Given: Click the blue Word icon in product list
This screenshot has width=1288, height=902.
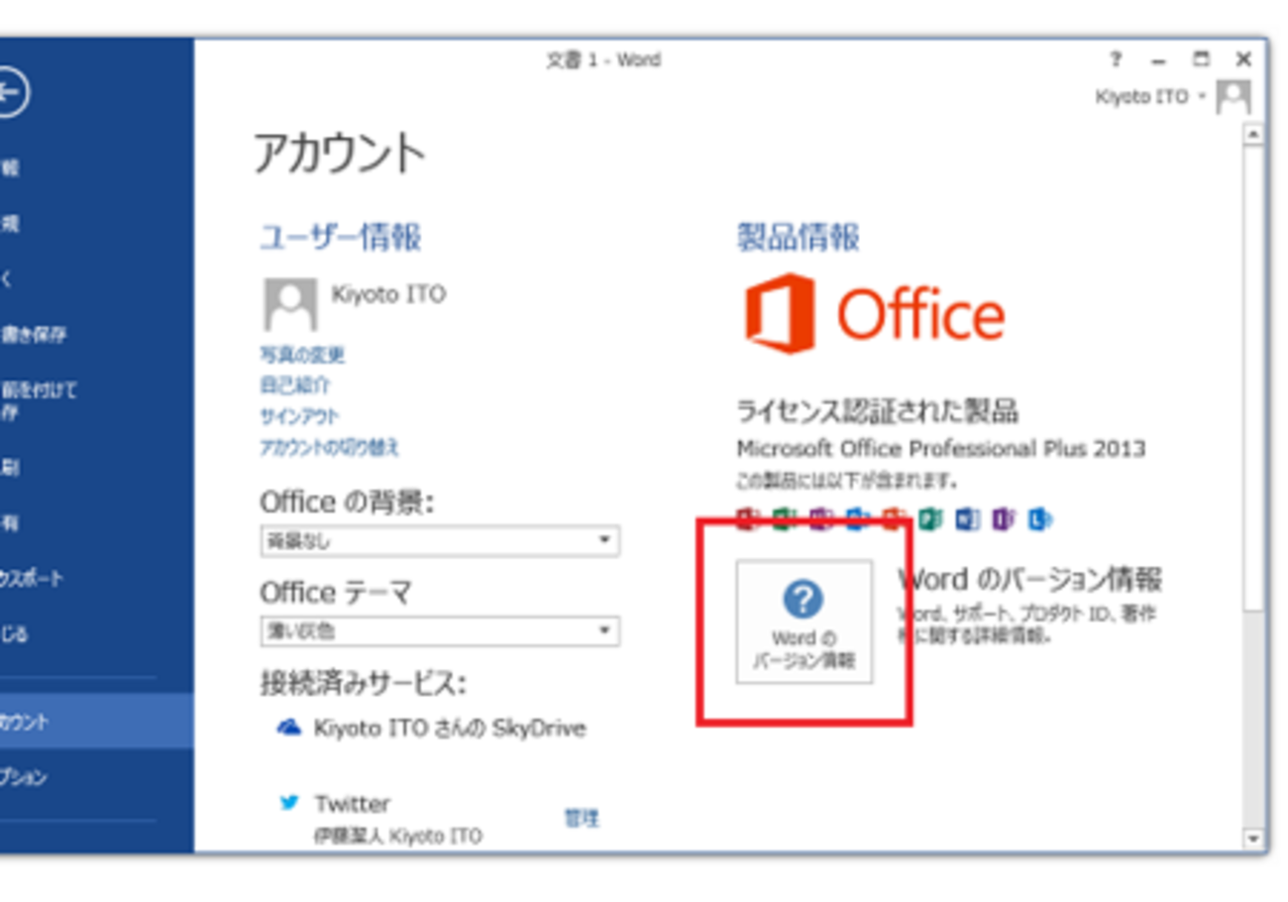Looking at the screenshot, I should [967, 518].
